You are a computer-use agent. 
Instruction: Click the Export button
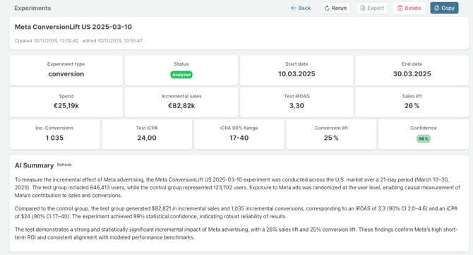pos(372,8)
